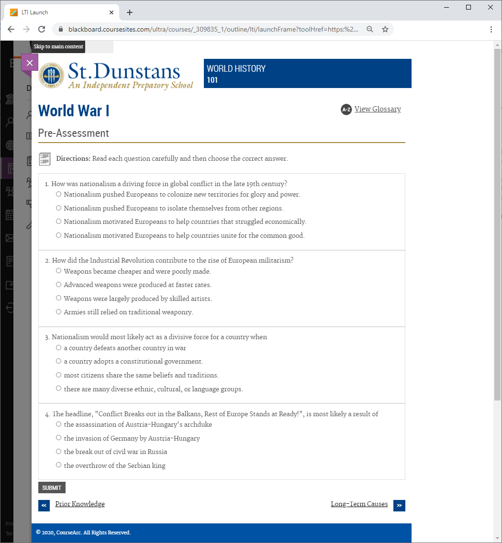The height and width of the screenshot is (543, 502).
Task: Click the dimmed messages envelope icon in sidebar
Action: 10,238
